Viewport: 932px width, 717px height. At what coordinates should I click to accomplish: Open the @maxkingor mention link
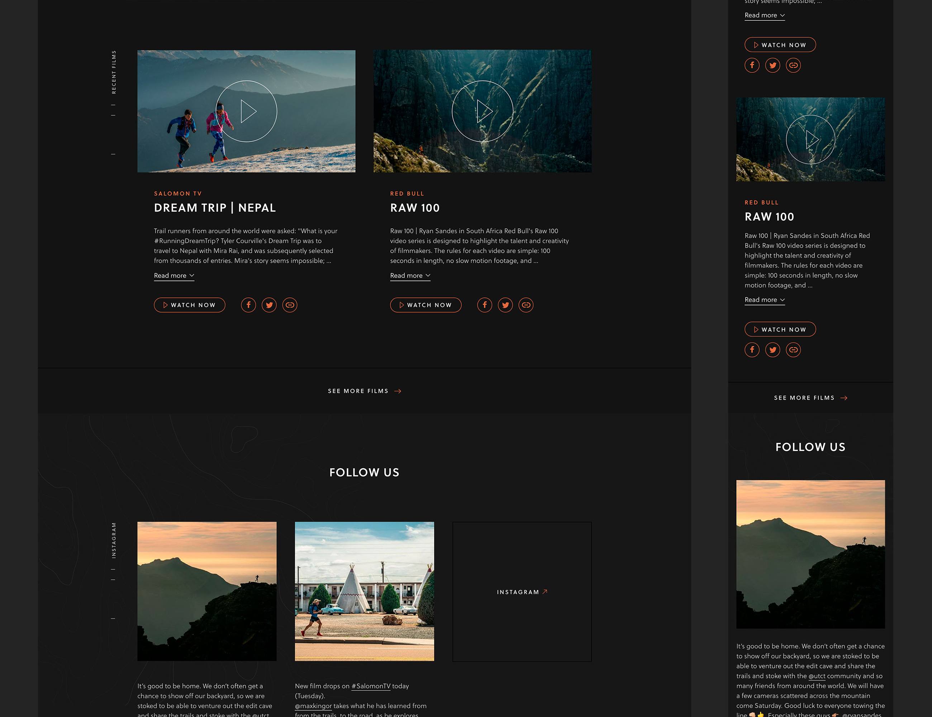coord(313,706)
